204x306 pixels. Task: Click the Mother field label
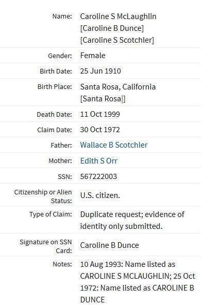tap(60, 161)
